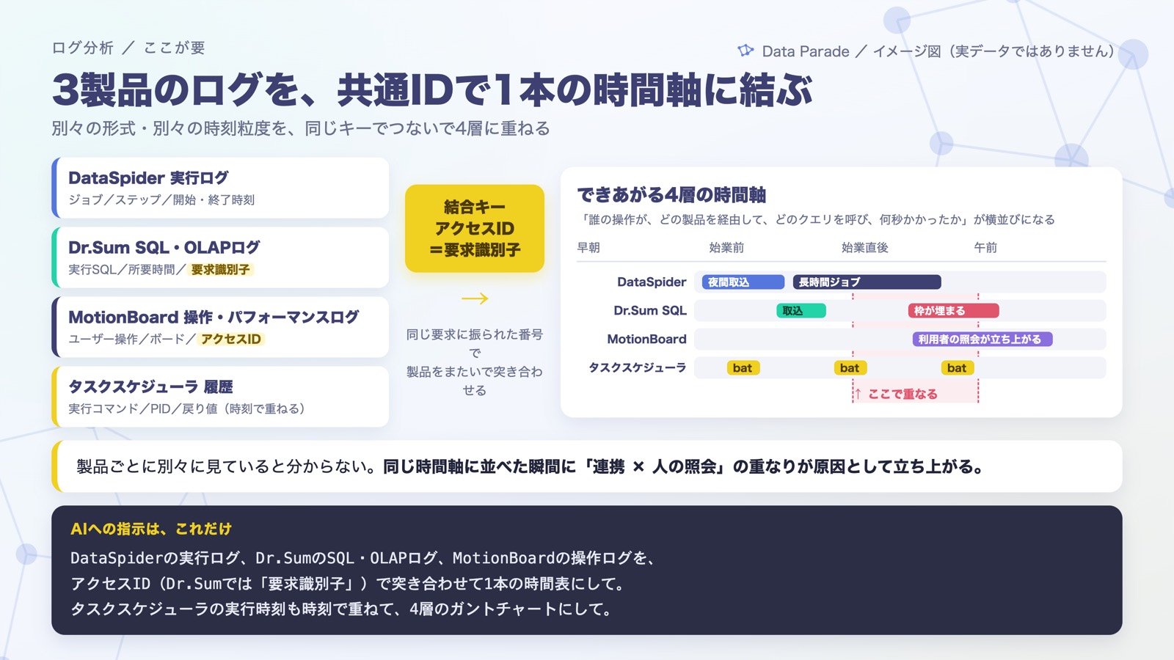Click the 'AIへの指示は、これだけ' heading
The image size is (1174, 660).
[151, 529]
